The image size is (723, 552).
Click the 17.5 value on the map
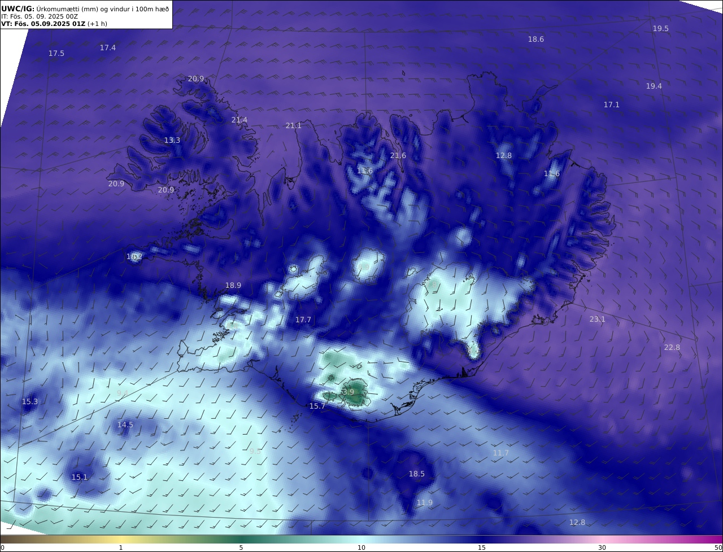point(56,54)
